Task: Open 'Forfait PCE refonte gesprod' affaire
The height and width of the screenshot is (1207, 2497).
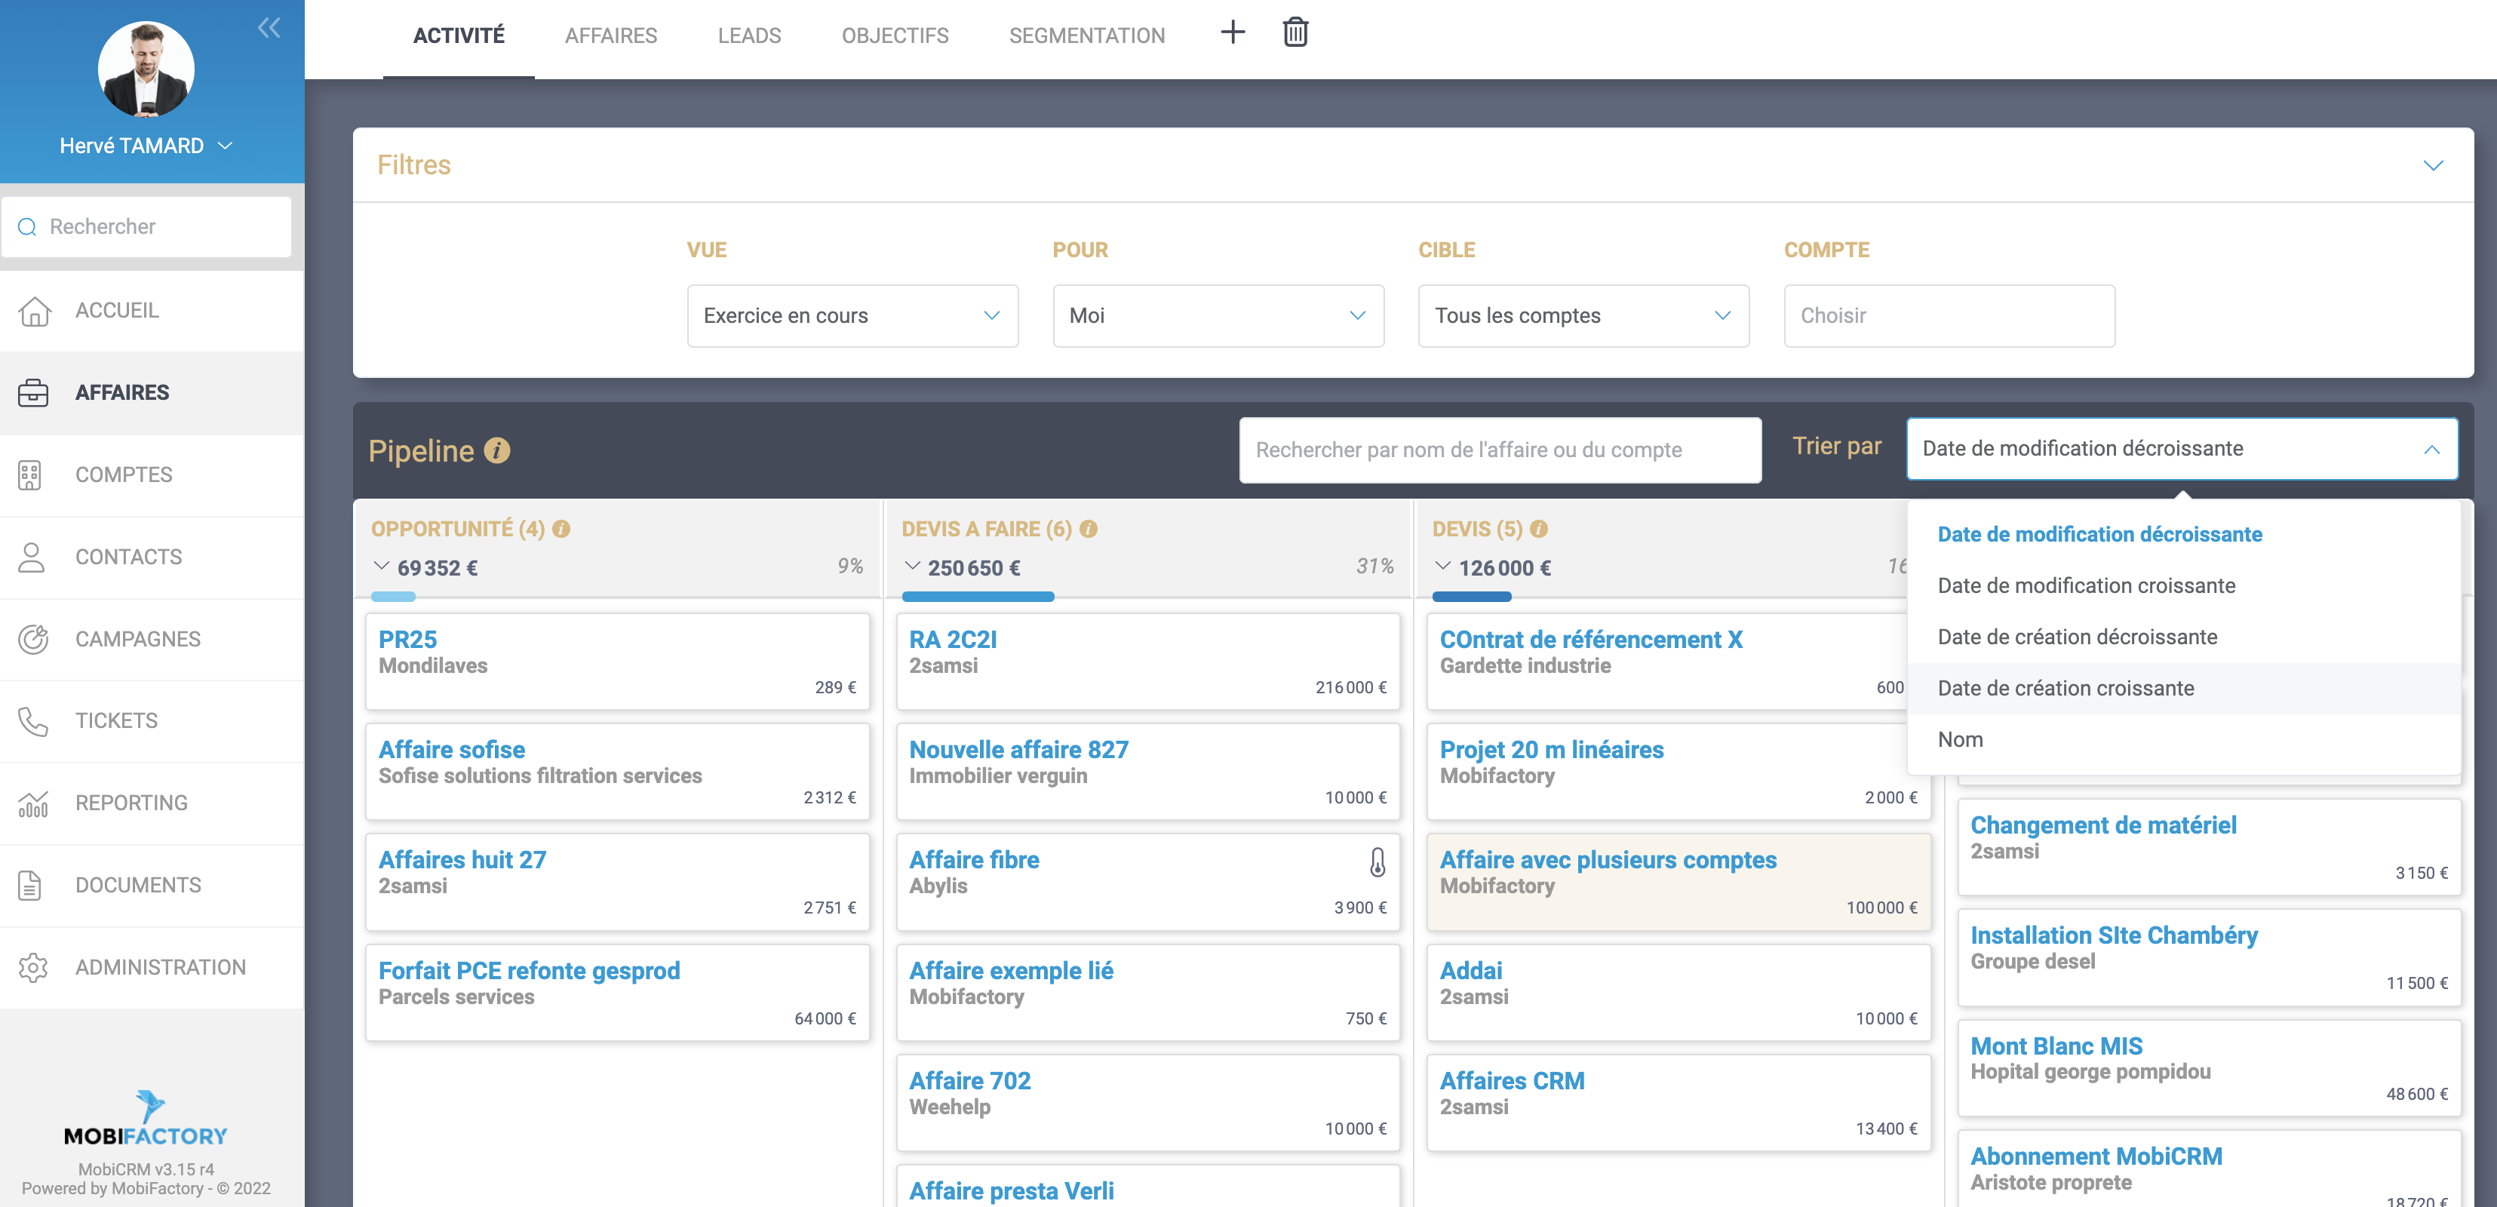Action: 528,970
